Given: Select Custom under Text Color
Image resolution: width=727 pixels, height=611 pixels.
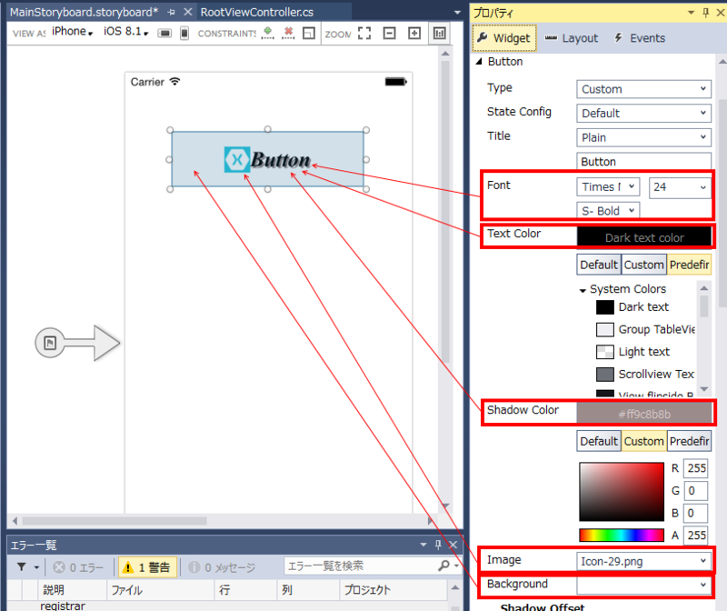Looking at the screenshot, I should point(643,265).
